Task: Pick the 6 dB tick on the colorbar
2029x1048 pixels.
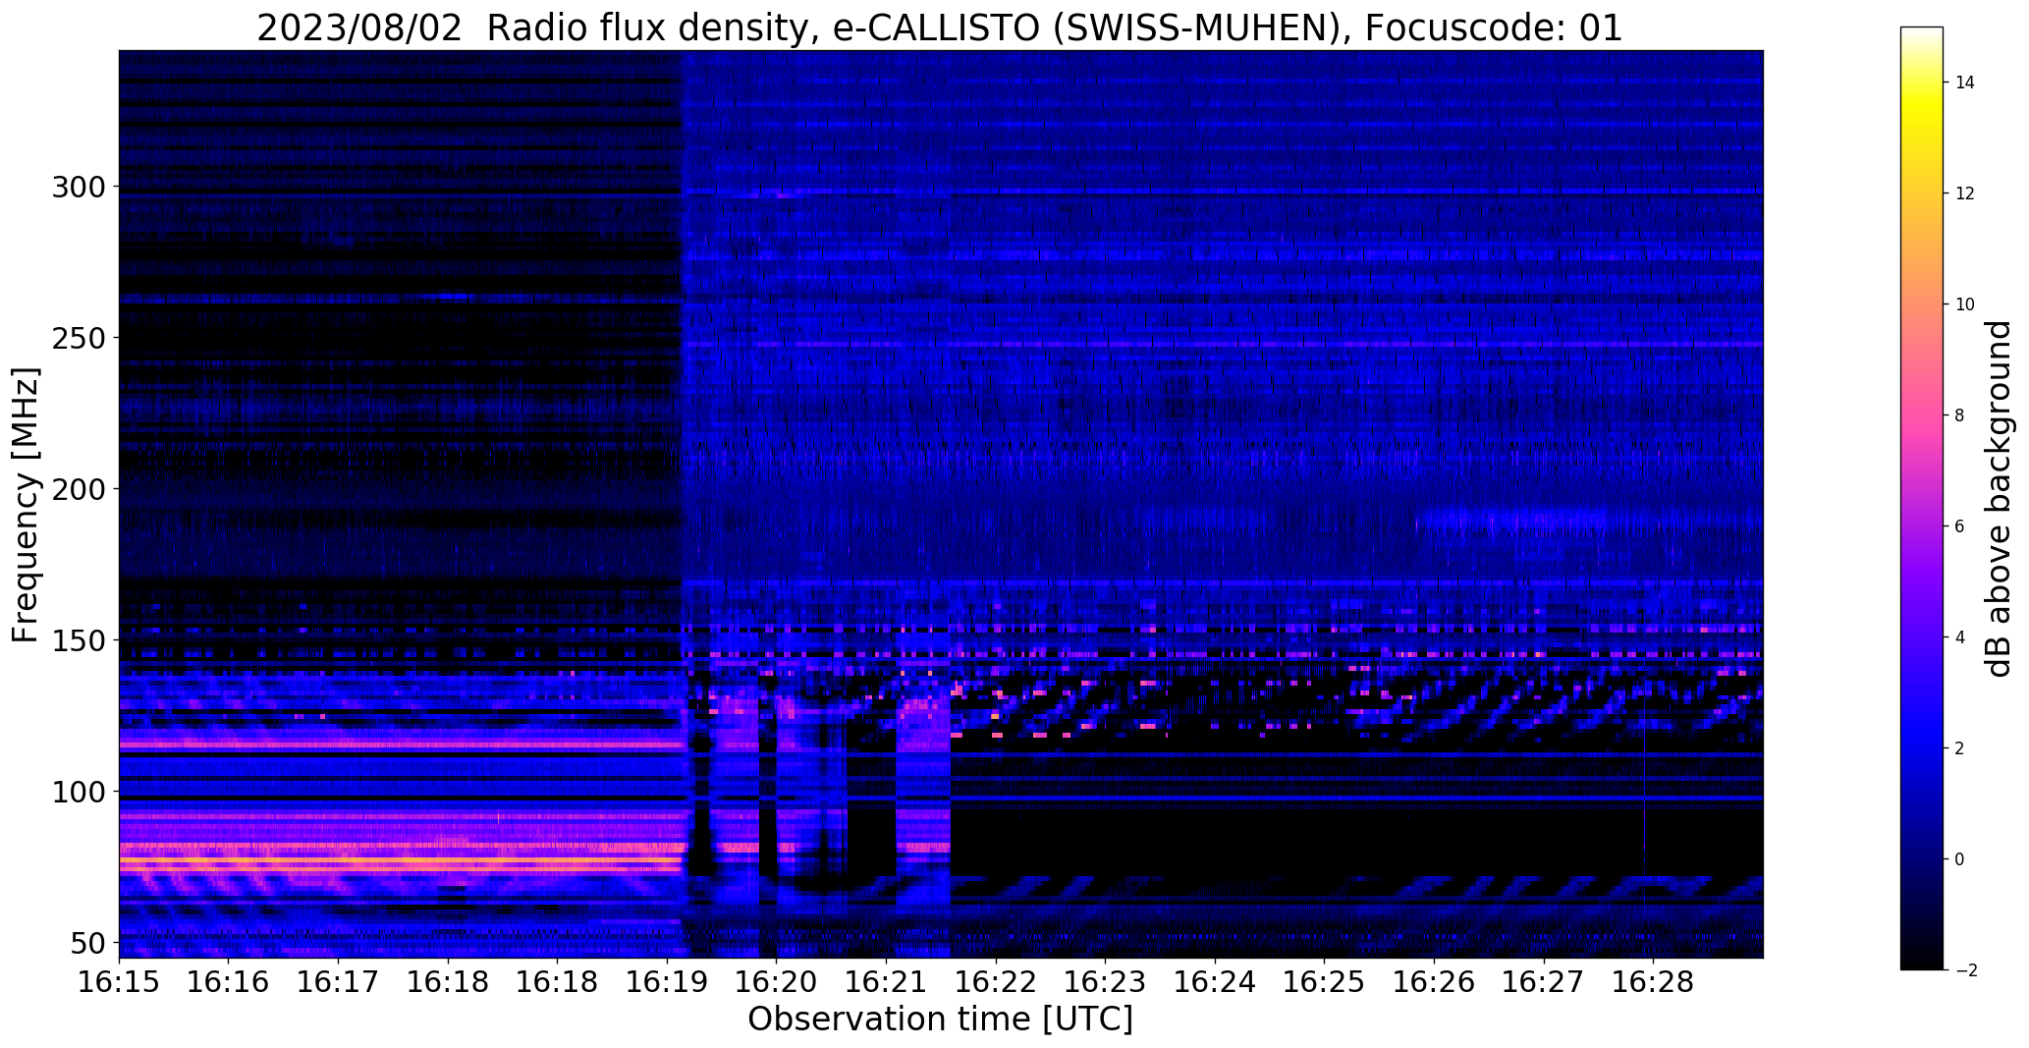Action: pos(1960,526)
